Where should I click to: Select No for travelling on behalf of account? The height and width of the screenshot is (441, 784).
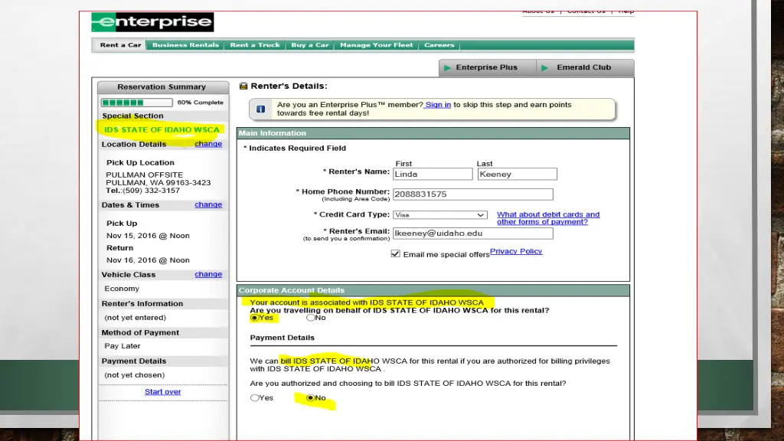(x=310, y=318)
